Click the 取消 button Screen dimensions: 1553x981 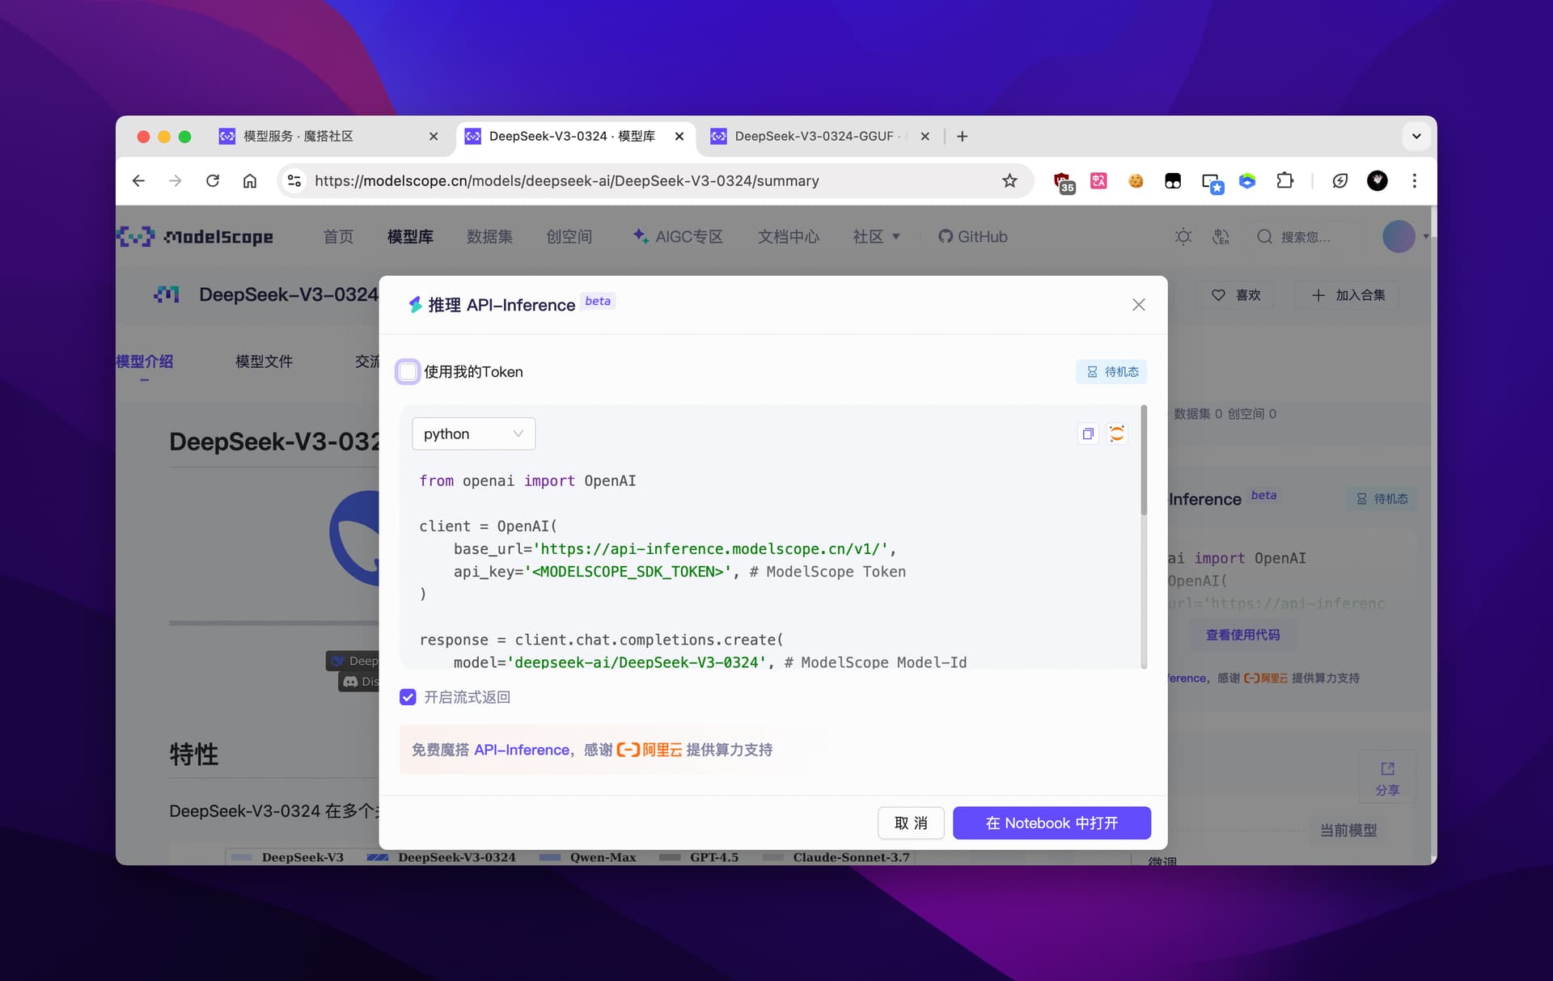click(911, 822)
